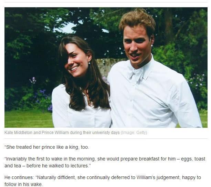Image resolution: width=211 pixels, height=187 pixels.
Task: Click the "She treated her prince" paragraph
Action: coord(46,147)
